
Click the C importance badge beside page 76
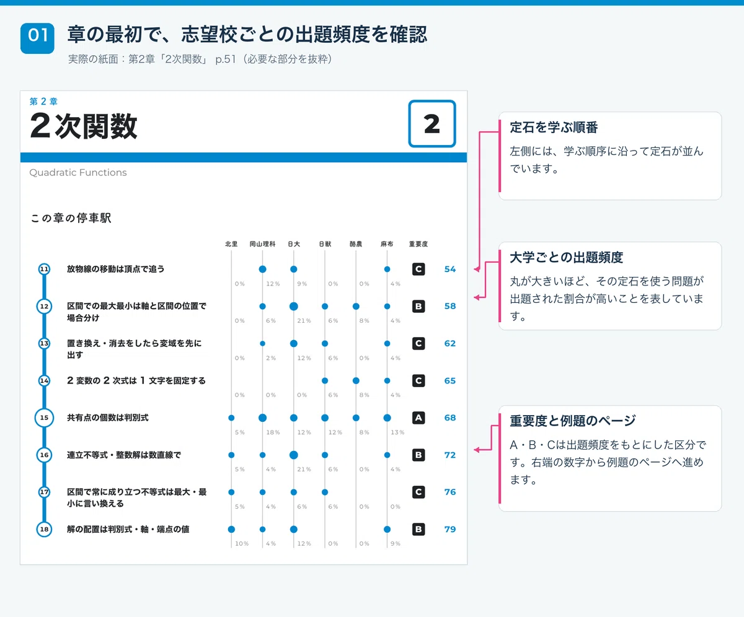coord(418,492)
